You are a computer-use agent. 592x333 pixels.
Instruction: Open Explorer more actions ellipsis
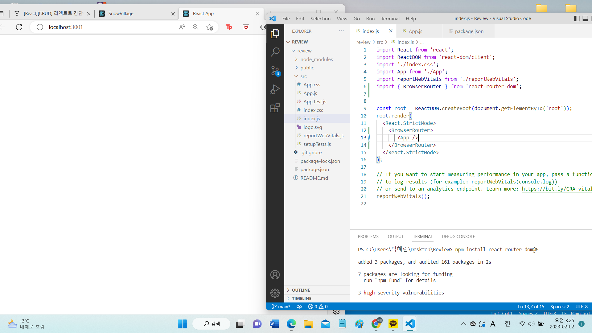tap(341, 31)
